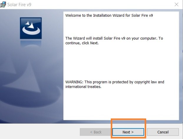Click the words 'continue, click Next.' in the text
Image resolution: width=183 pixels, height=139 pixels.
[x=82, y=43]
